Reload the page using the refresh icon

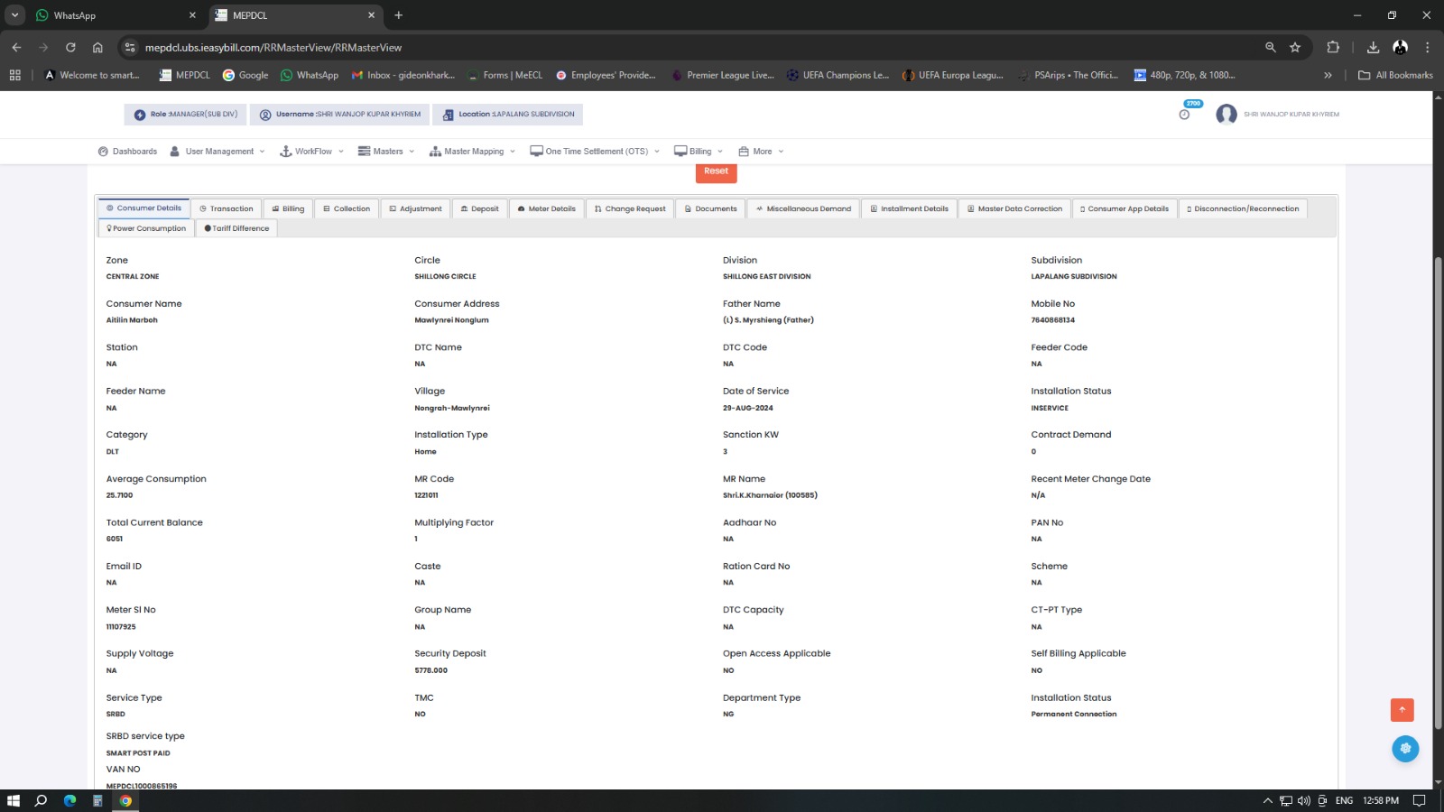pyautogui.click(x=70, y=48)
